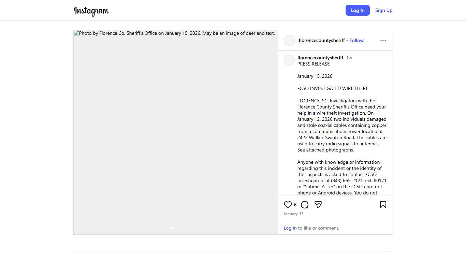Click florencecountysheriff username above PRESS RELEASE caption
466x262 pixels.
[x=320, y=58]
